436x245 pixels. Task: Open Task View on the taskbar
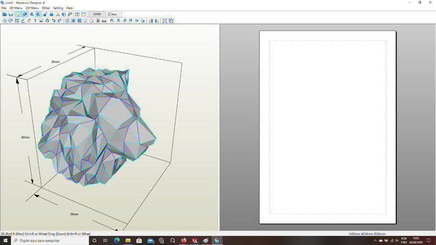click(x=105, y=241)
